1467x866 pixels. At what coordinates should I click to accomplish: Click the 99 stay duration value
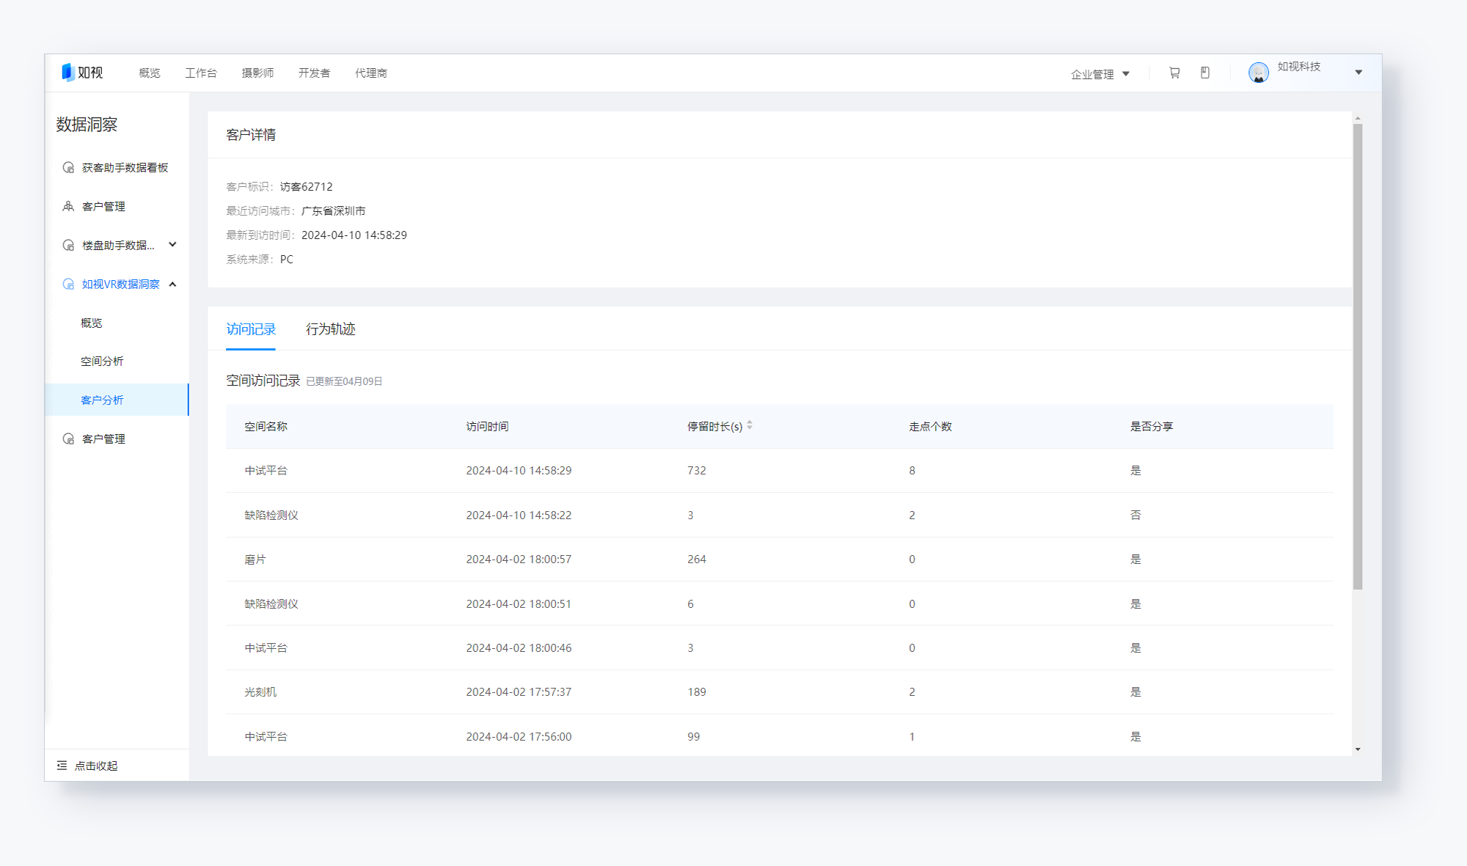694,736
